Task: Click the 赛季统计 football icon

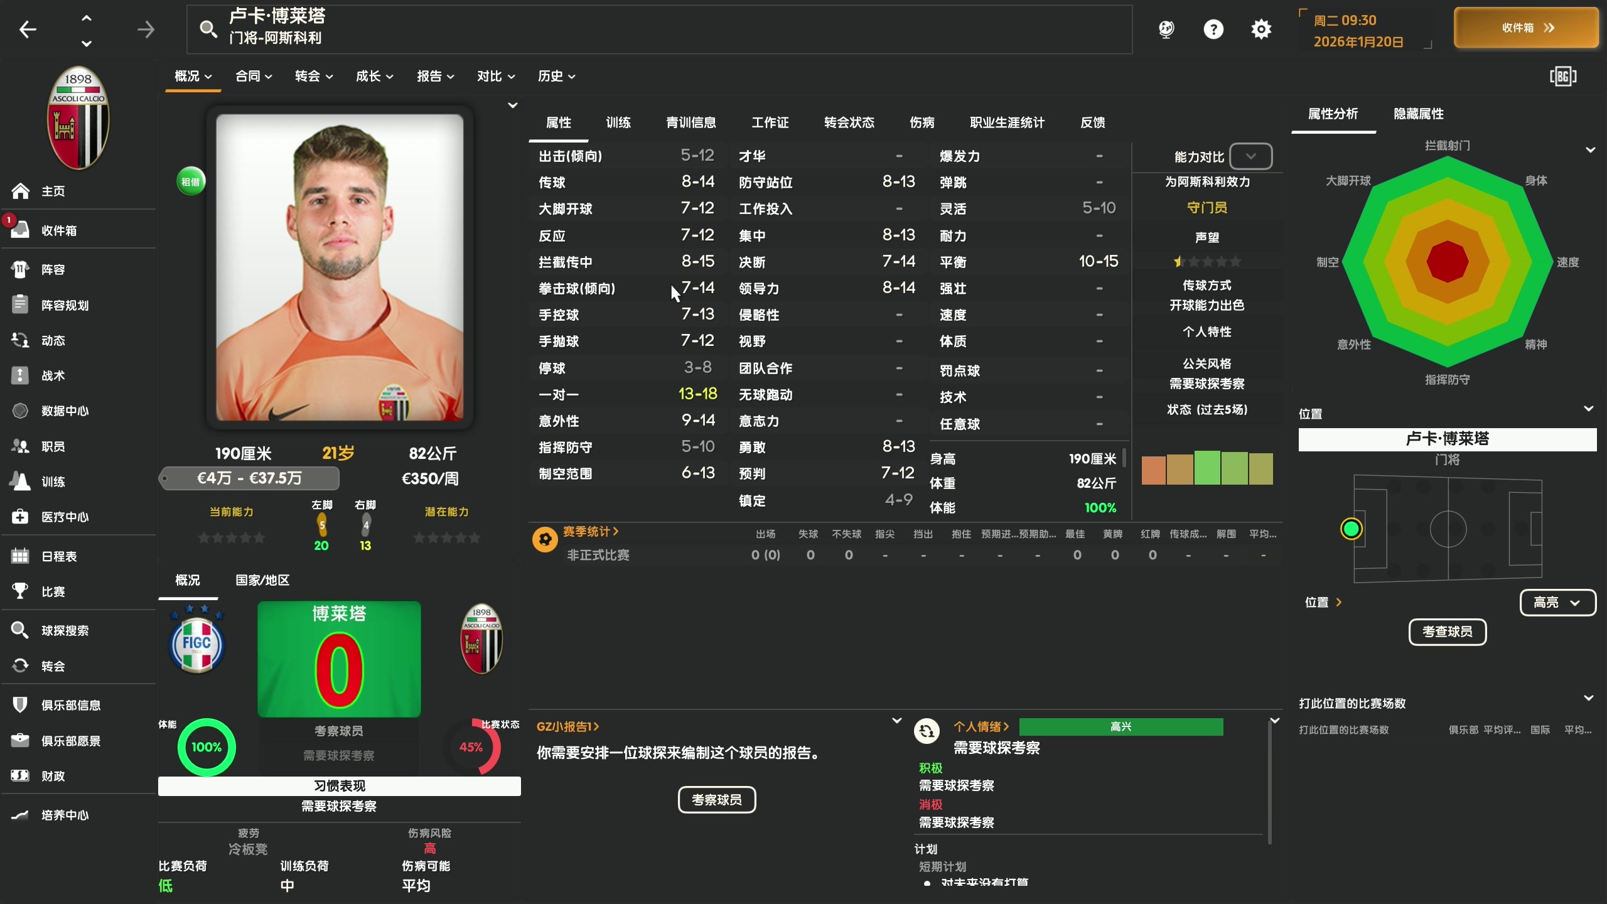Action: [545, 540]
